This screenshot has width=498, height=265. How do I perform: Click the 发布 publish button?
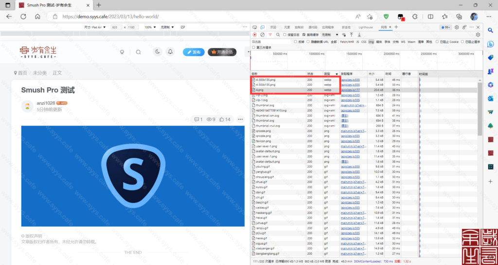pyautogui.click(x=194, y=52)
